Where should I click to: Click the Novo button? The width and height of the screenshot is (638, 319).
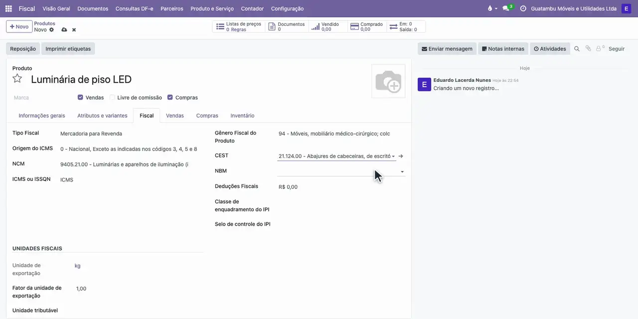19,26
